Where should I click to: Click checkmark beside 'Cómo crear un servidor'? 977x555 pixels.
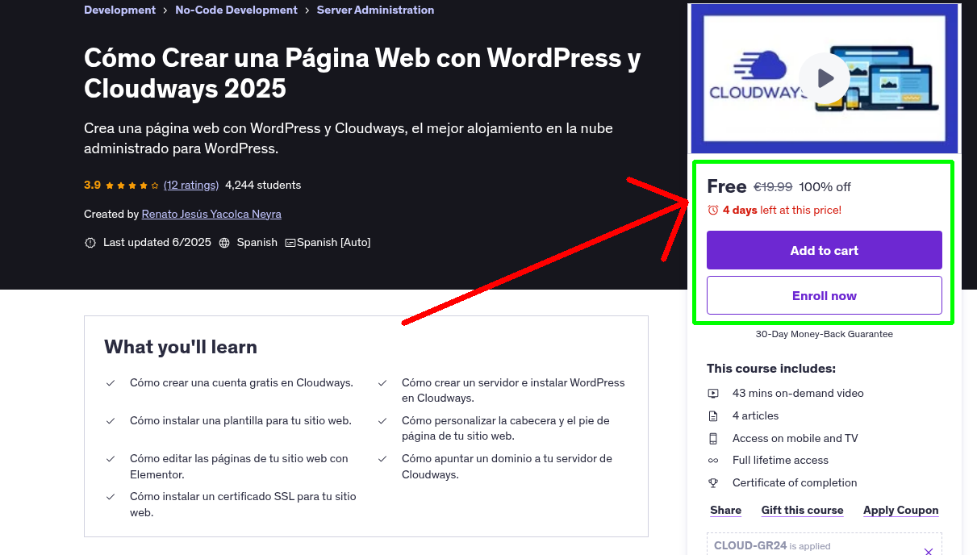coord(382,383)
